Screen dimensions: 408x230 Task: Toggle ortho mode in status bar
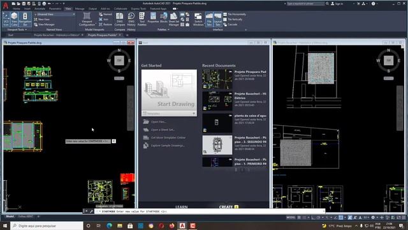[x=313, y=217]
